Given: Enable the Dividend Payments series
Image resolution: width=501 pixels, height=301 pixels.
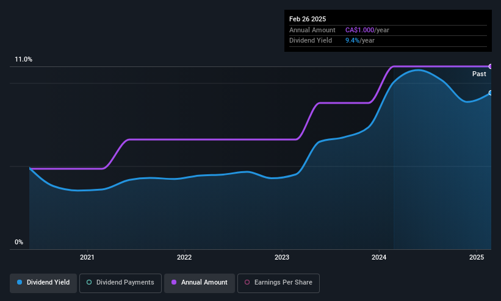Looking at the screenshot, I should click(120, 283).
